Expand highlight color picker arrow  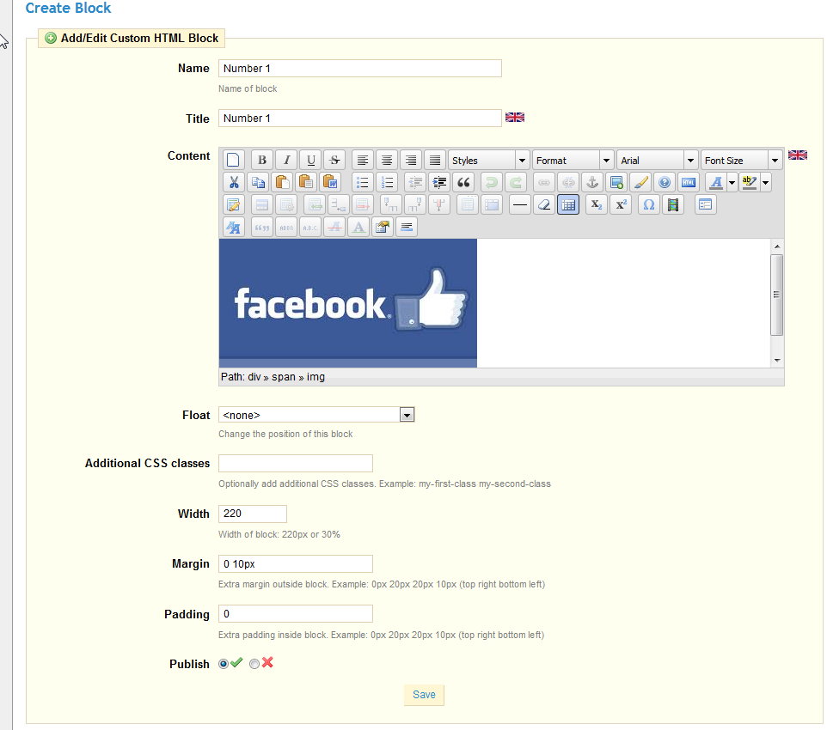[x=766, y=182]
